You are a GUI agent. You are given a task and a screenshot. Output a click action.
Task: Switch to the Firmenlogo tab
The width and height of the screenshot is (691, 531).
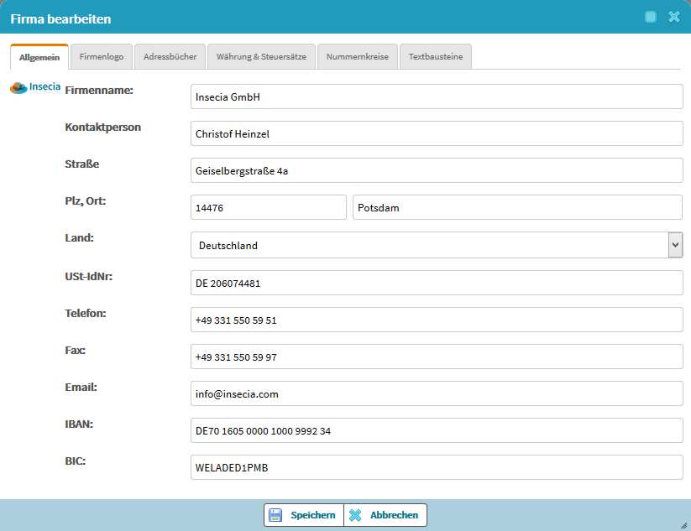[102, 57]
